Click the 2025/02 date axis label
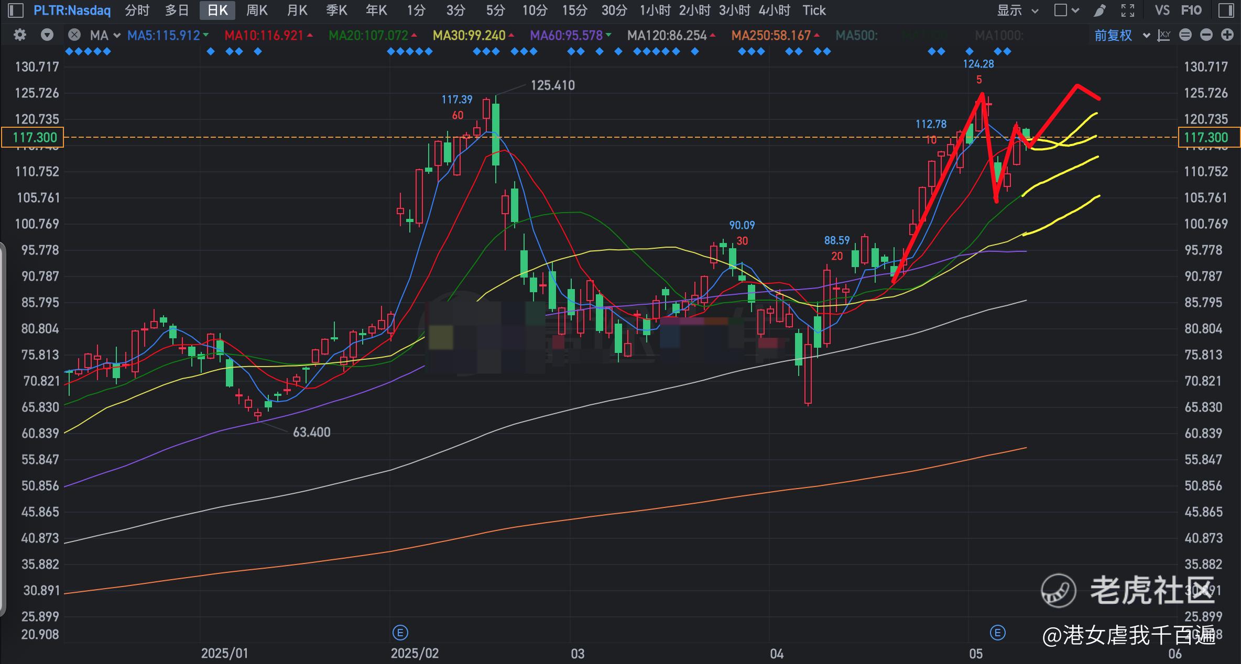 click(415, 653)
